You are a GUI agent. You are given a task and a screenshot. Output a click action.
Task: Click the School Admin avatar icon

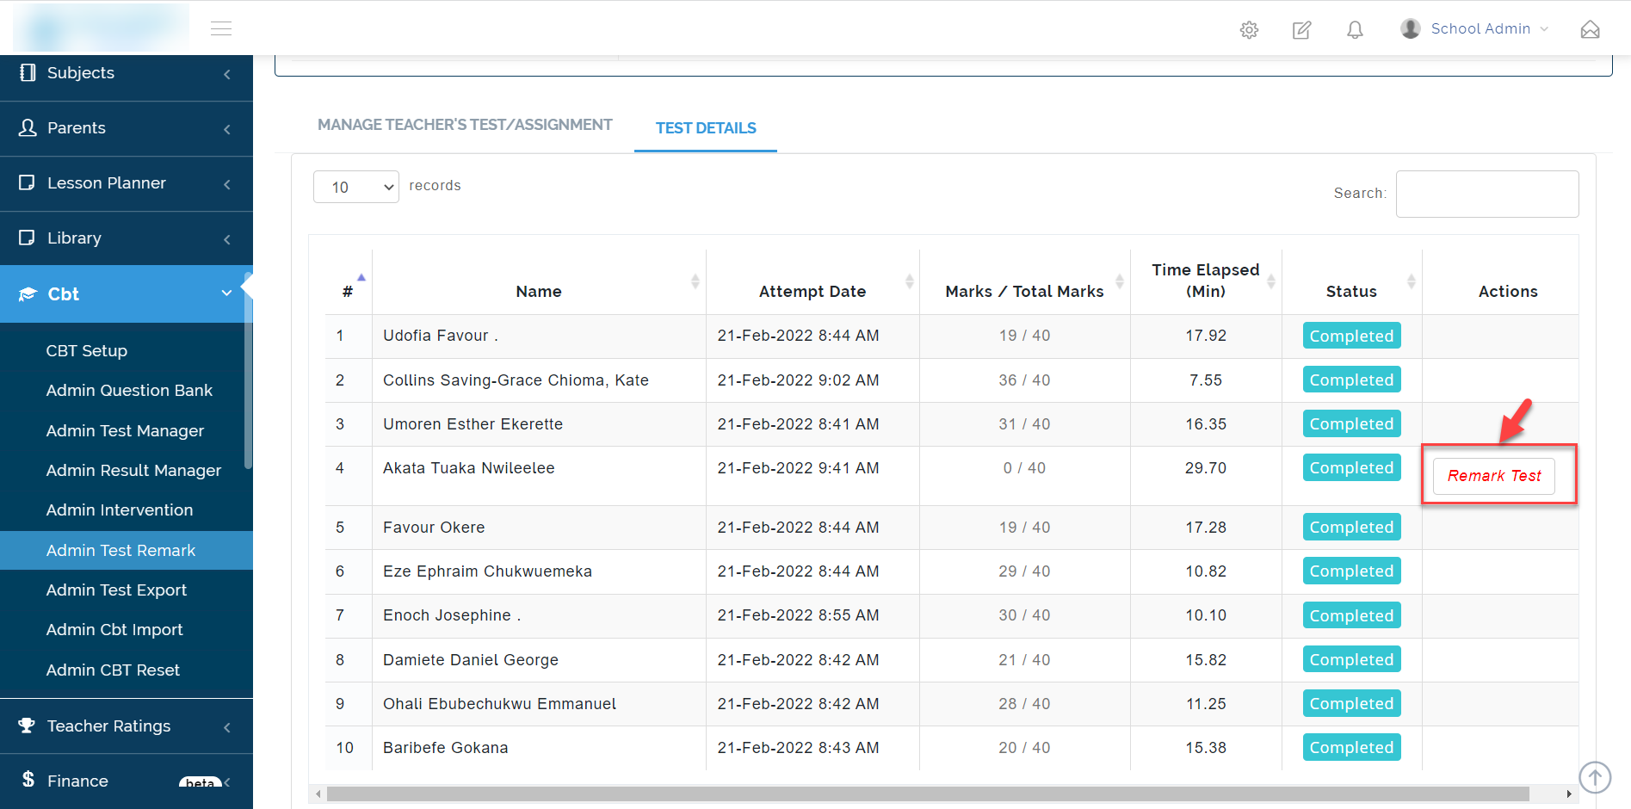click(1410, 29)
